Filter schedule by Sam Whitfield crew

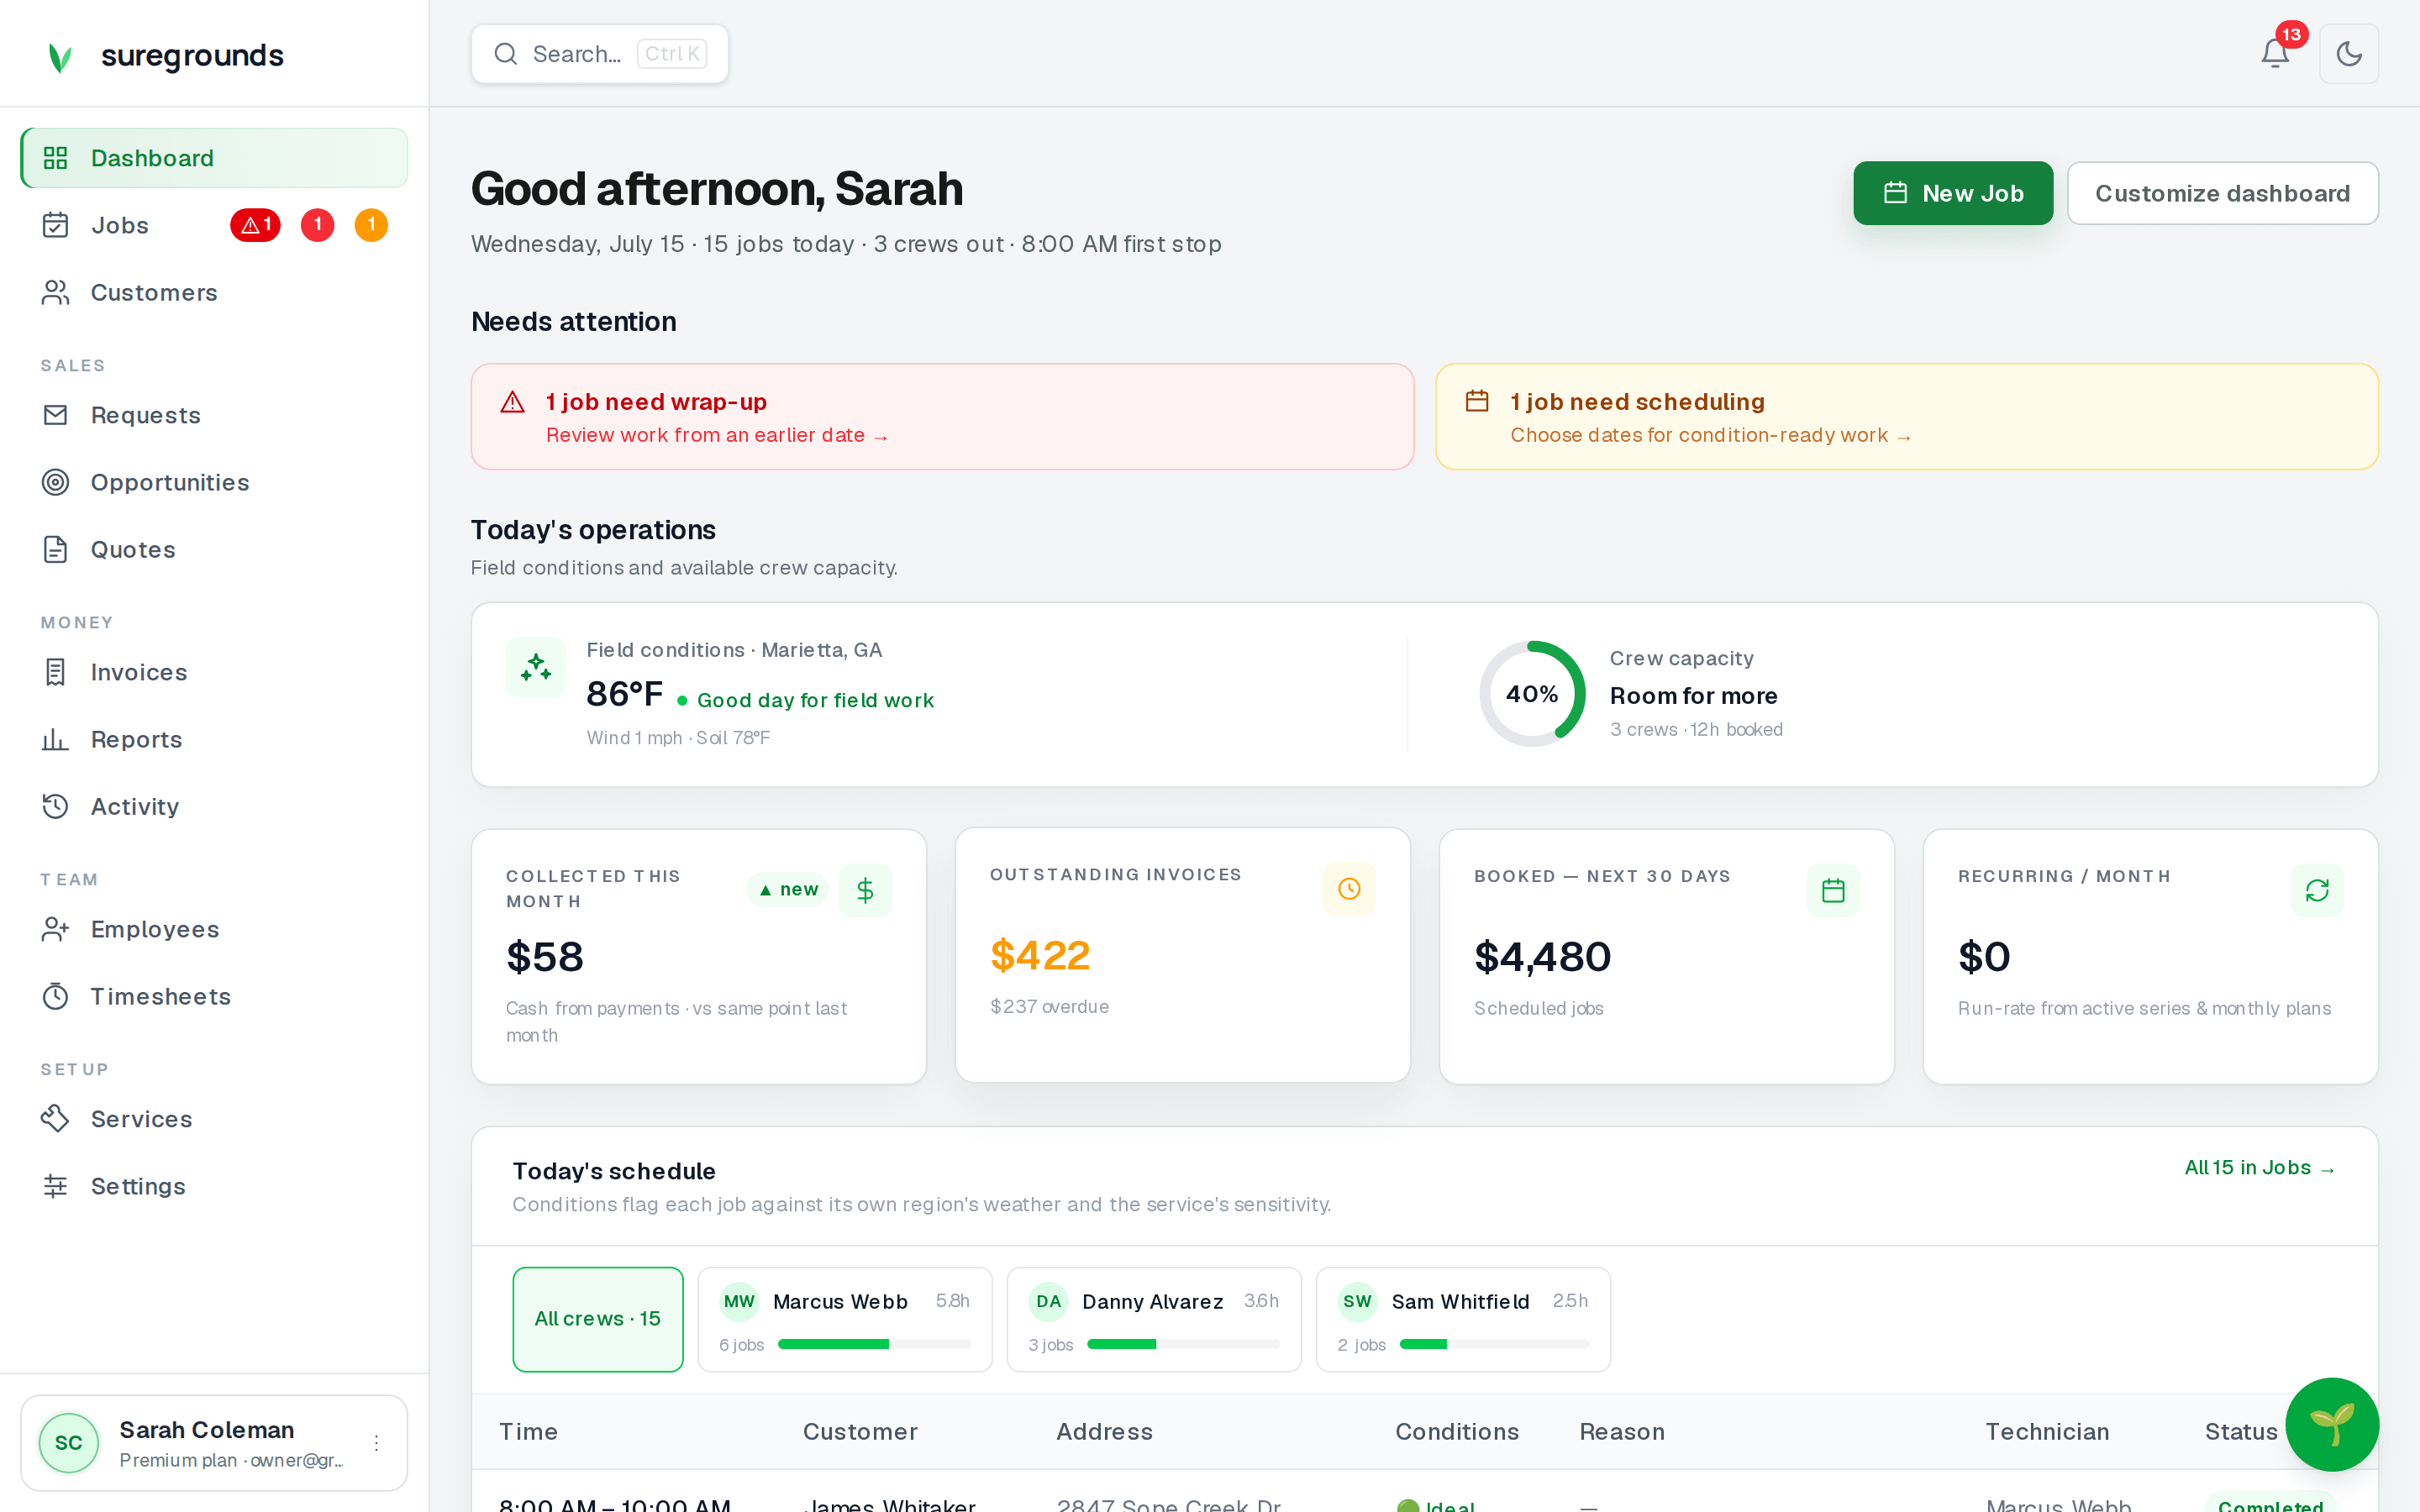click(1463, 1319)
